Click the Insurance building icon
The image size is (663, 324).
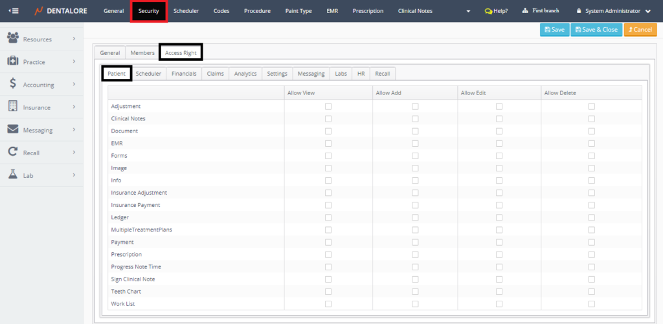[12, 107]
